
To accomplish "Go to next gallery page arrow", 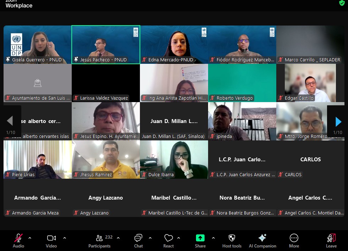I will point(338,121).
